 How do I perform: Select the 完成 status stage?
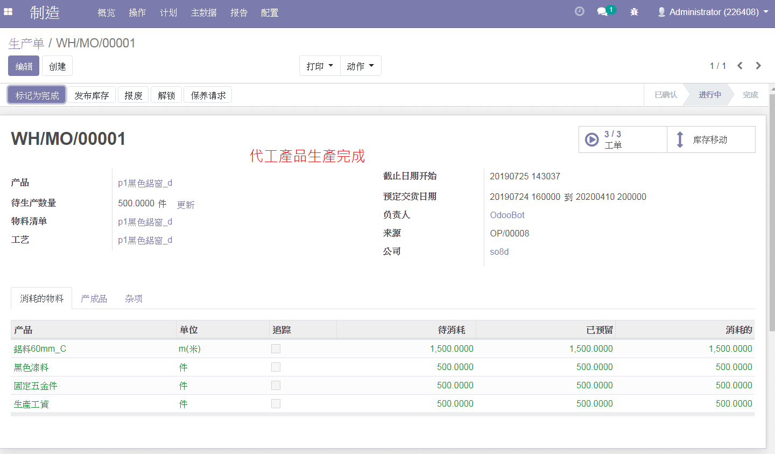750,95
